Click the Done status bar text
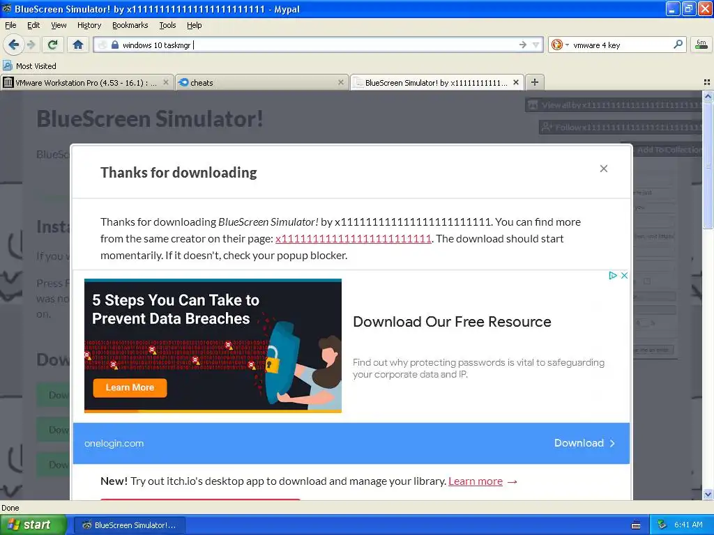 tap(10, 508)
